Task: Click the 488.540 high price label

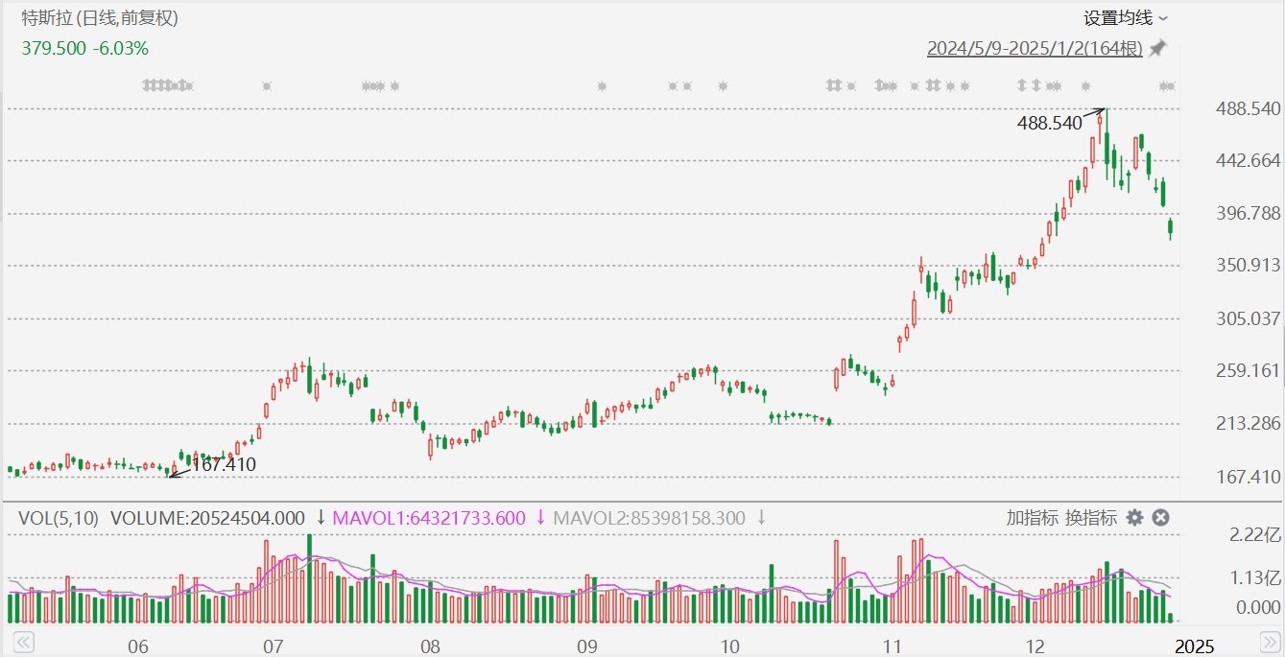Action: point(1050,122)
